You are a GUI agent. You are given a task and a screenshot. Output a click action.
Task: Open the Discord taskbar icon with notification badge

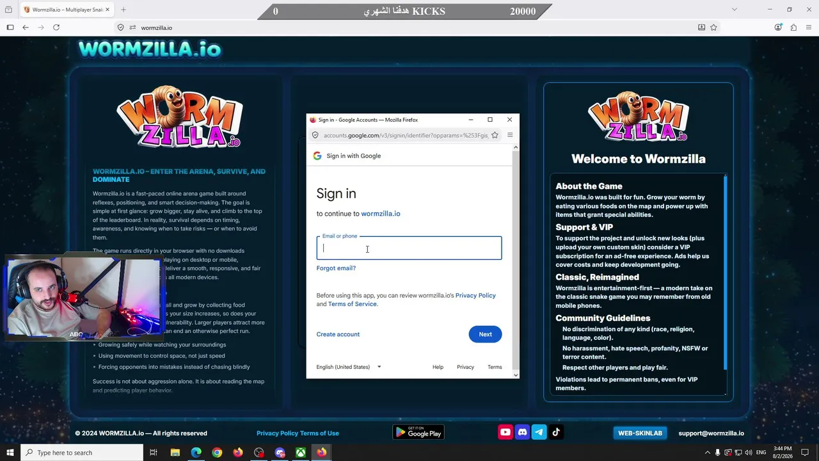click(x=280, y=453)
